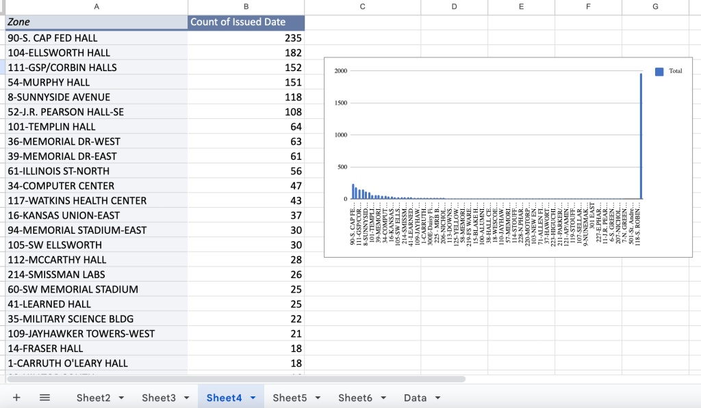Click the tall blue bar in chart
Viewport: 701px width, 408px height.
pos(641,137)
